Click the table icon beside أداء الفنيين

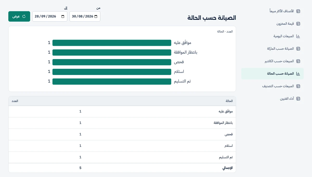point(298,99)
